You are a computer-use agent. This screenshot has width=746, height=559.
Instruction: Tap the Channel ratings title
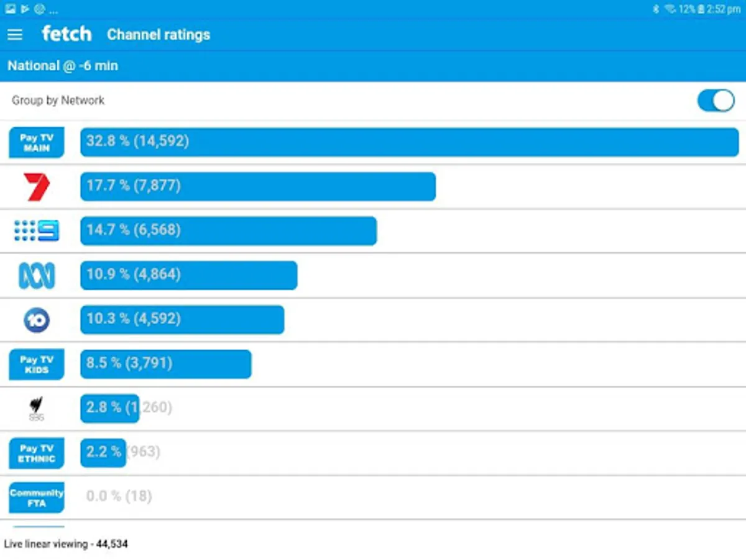coord(159,35)
